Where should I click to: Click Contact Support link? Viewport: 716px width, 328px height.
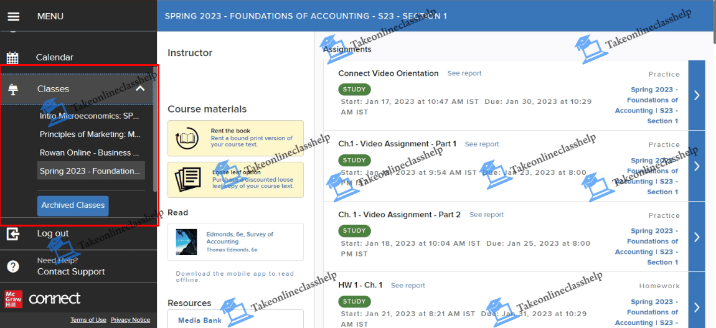click(71, 272)
